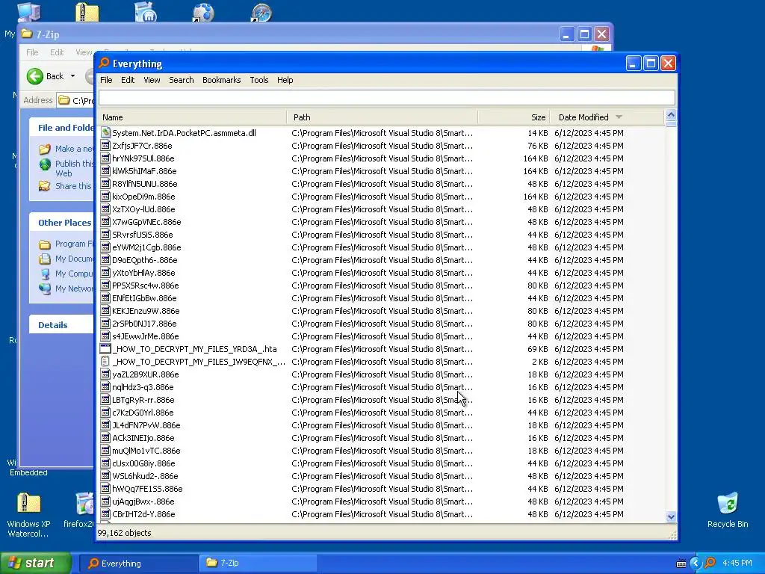Open Back history dropdown arrow in 7-Zip window
Viewport: 765px width, 574px height.
pyautogui.click(x=72, y=76)
